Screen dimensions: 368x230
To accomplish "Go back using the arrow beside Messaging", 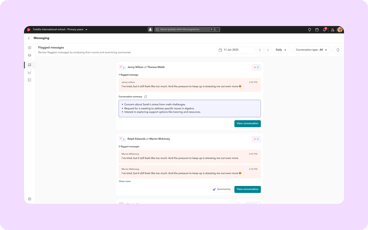I will pos(29,38).
